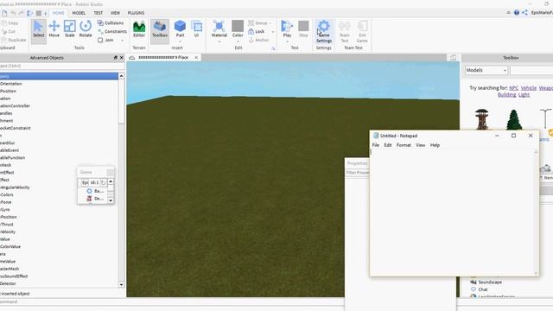Switch to the TEST ribbon tab
The height and width of the screenshot is (311, 553).
[98, 13]
